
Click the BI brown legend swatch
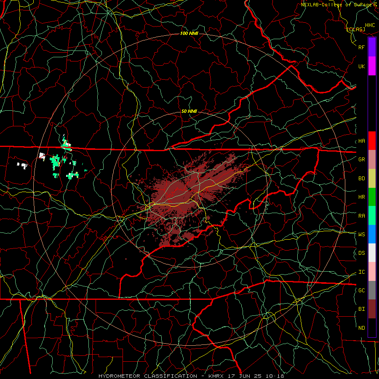tap(372, 309)
